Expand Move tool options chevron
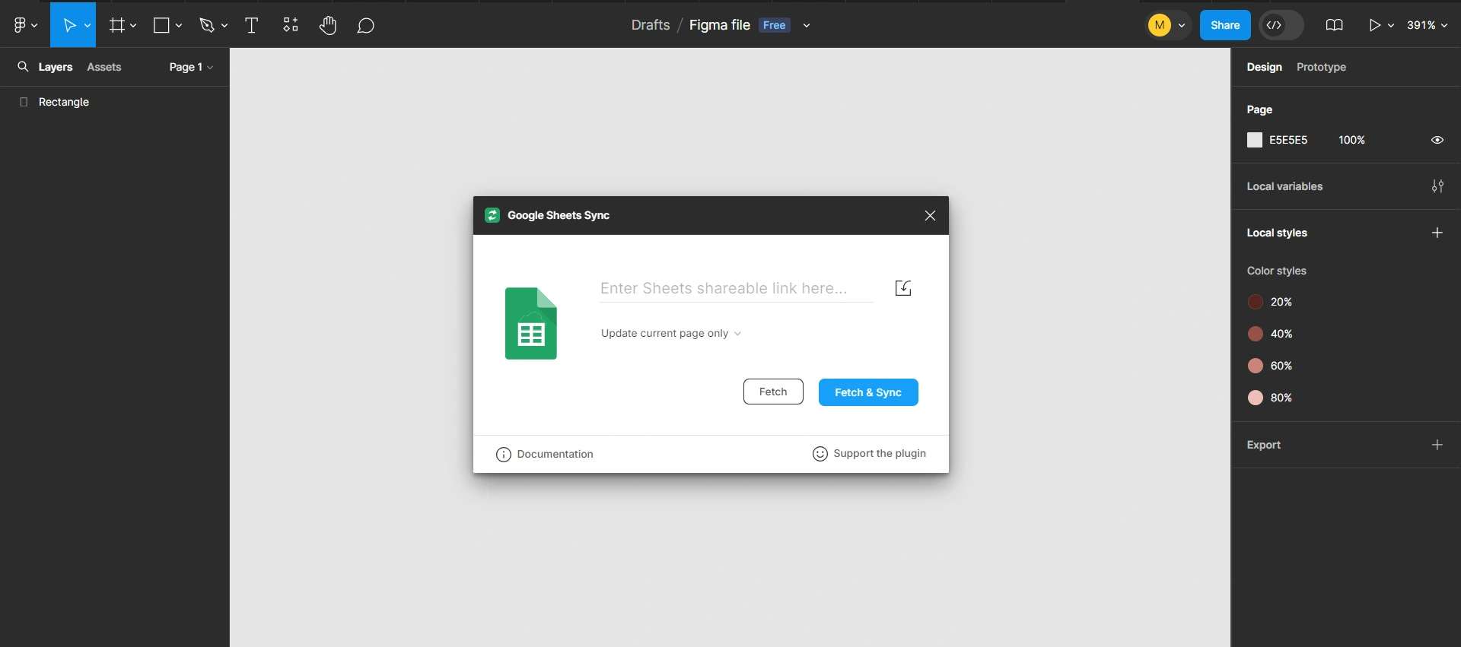The width and height of the screenshot is (1461, 647). click(x=88, y=26)
